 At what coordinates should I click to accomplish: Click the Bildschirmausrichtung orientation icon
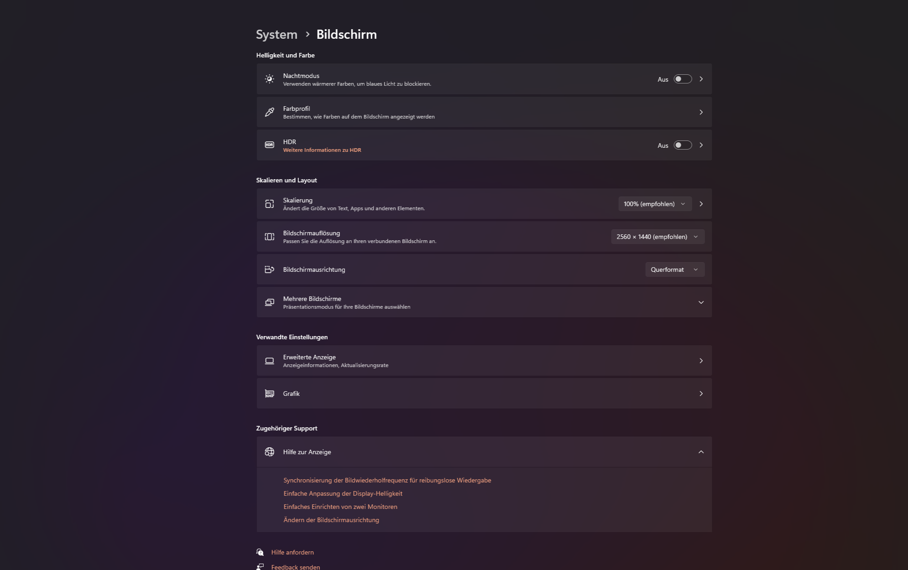point(269,269)
